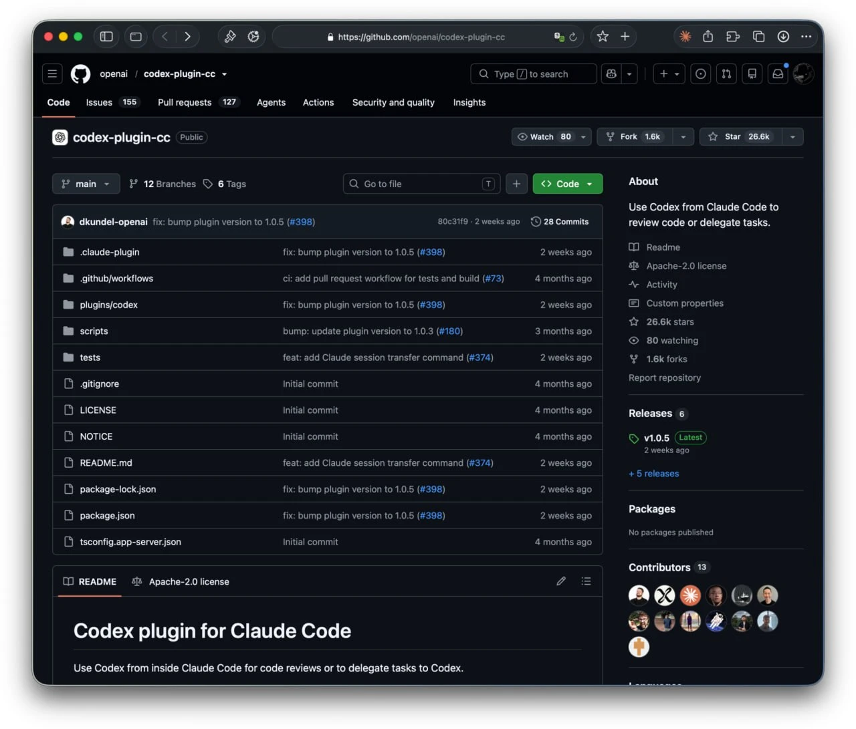Open the browser extensions puzzle icon
This screenshot has height=729, width=856.
coord(733,37)
